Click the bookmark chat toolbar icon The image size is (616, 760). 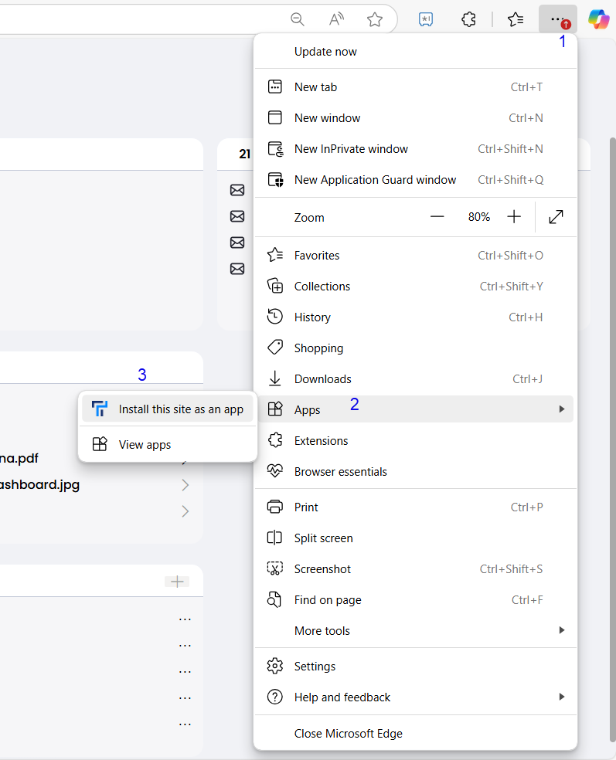click(x=426, y=19)
